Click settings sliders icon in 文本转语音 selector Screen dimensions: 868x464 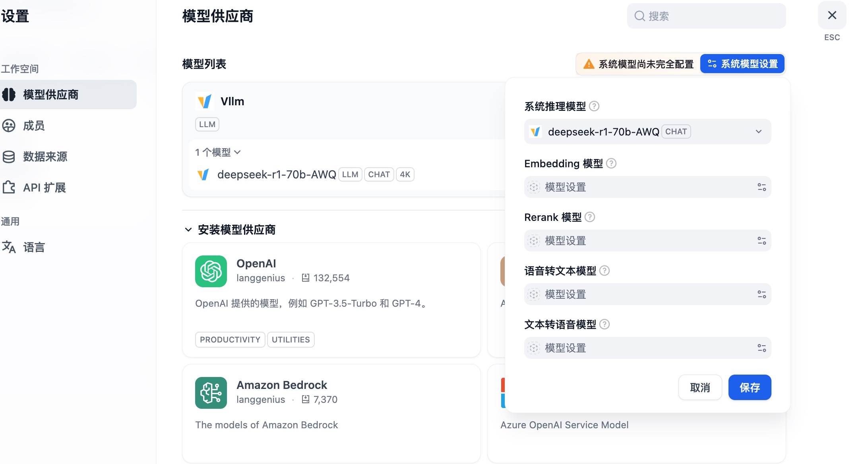click(x=761, y=348)
